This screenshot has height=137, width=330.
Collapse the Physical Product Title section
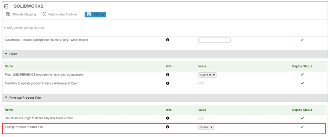pyautogui.click(x=6, y=98)
